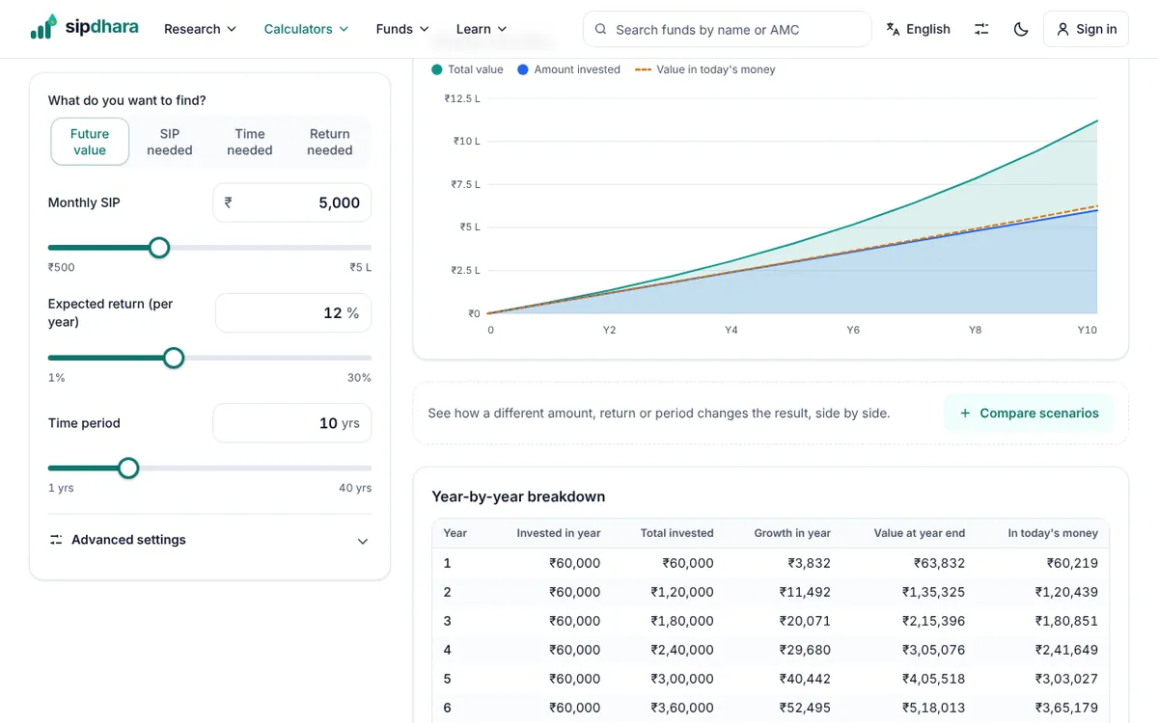Click the Total invested column header
1158x723 pixels.
(x=677, y=533)
